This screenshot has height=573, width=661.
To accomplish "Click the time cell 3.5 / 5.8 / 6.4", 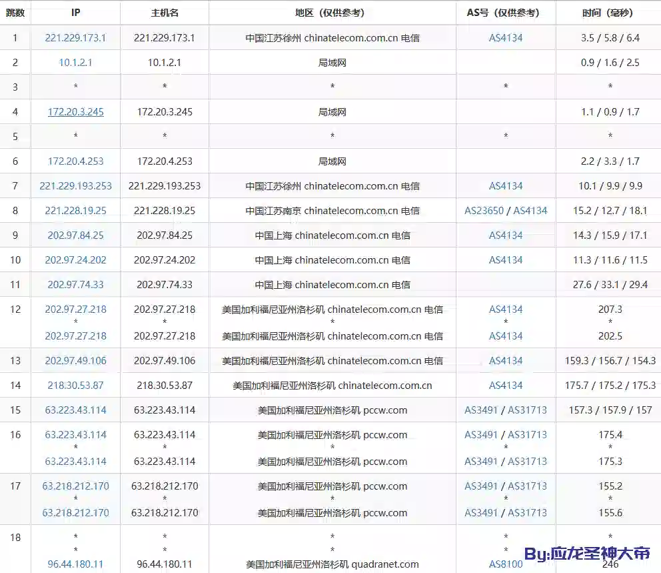I will click(x=610, y=38).
